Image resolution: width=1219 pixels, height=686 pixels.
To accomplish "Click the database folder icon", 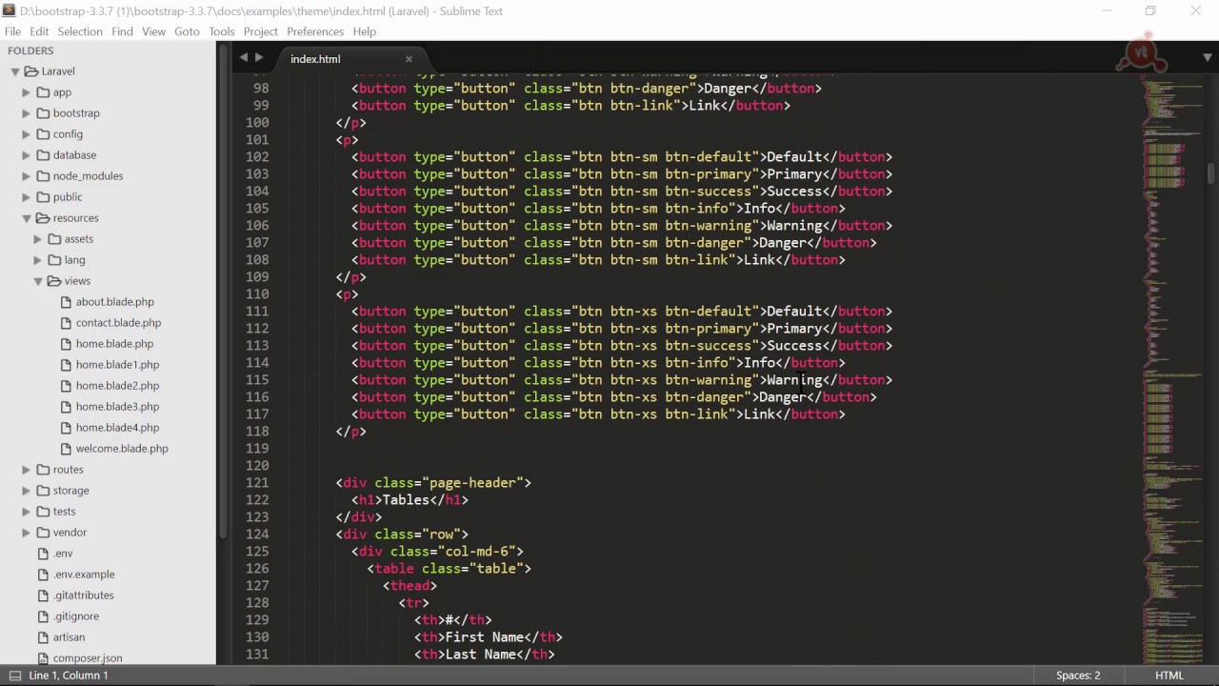I will tap(43, 155).
